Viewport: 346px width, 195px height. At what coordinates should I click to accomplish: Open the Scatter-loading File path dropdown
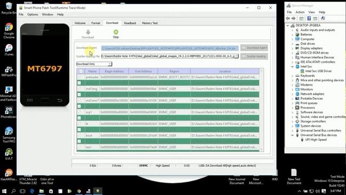point(236,56)
